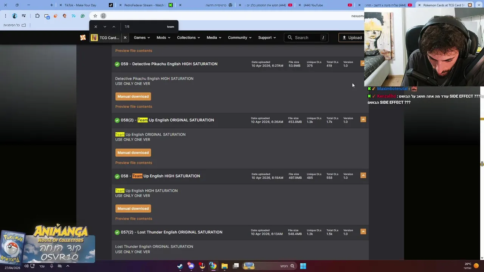Collapse the 057(2) Lost Thunder file
484x272 pixels.
pyautogui.click(x=363, y=231)
